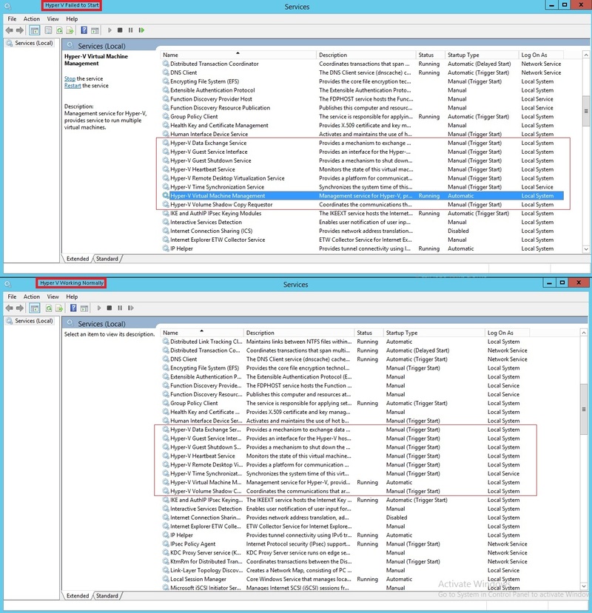The width and height of the screenshot is (592, 613).
Task: Open Help using the question mark toolbar icon
Action: click(83, 30)
